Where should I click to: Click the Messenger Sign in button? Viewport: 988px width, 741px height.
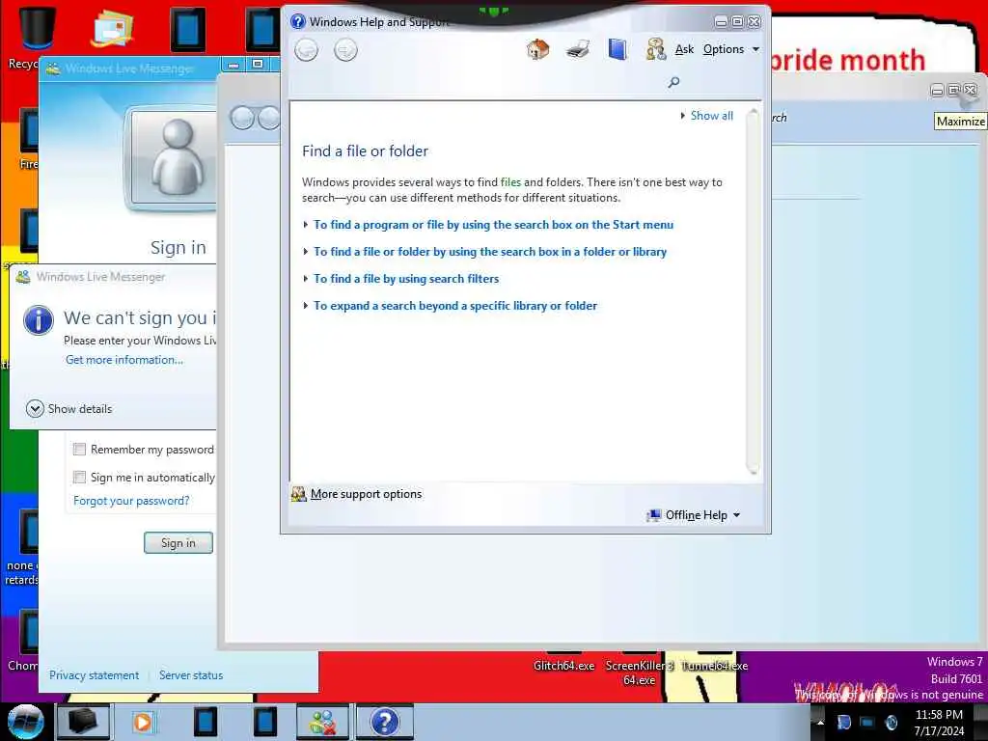(178, 542)
